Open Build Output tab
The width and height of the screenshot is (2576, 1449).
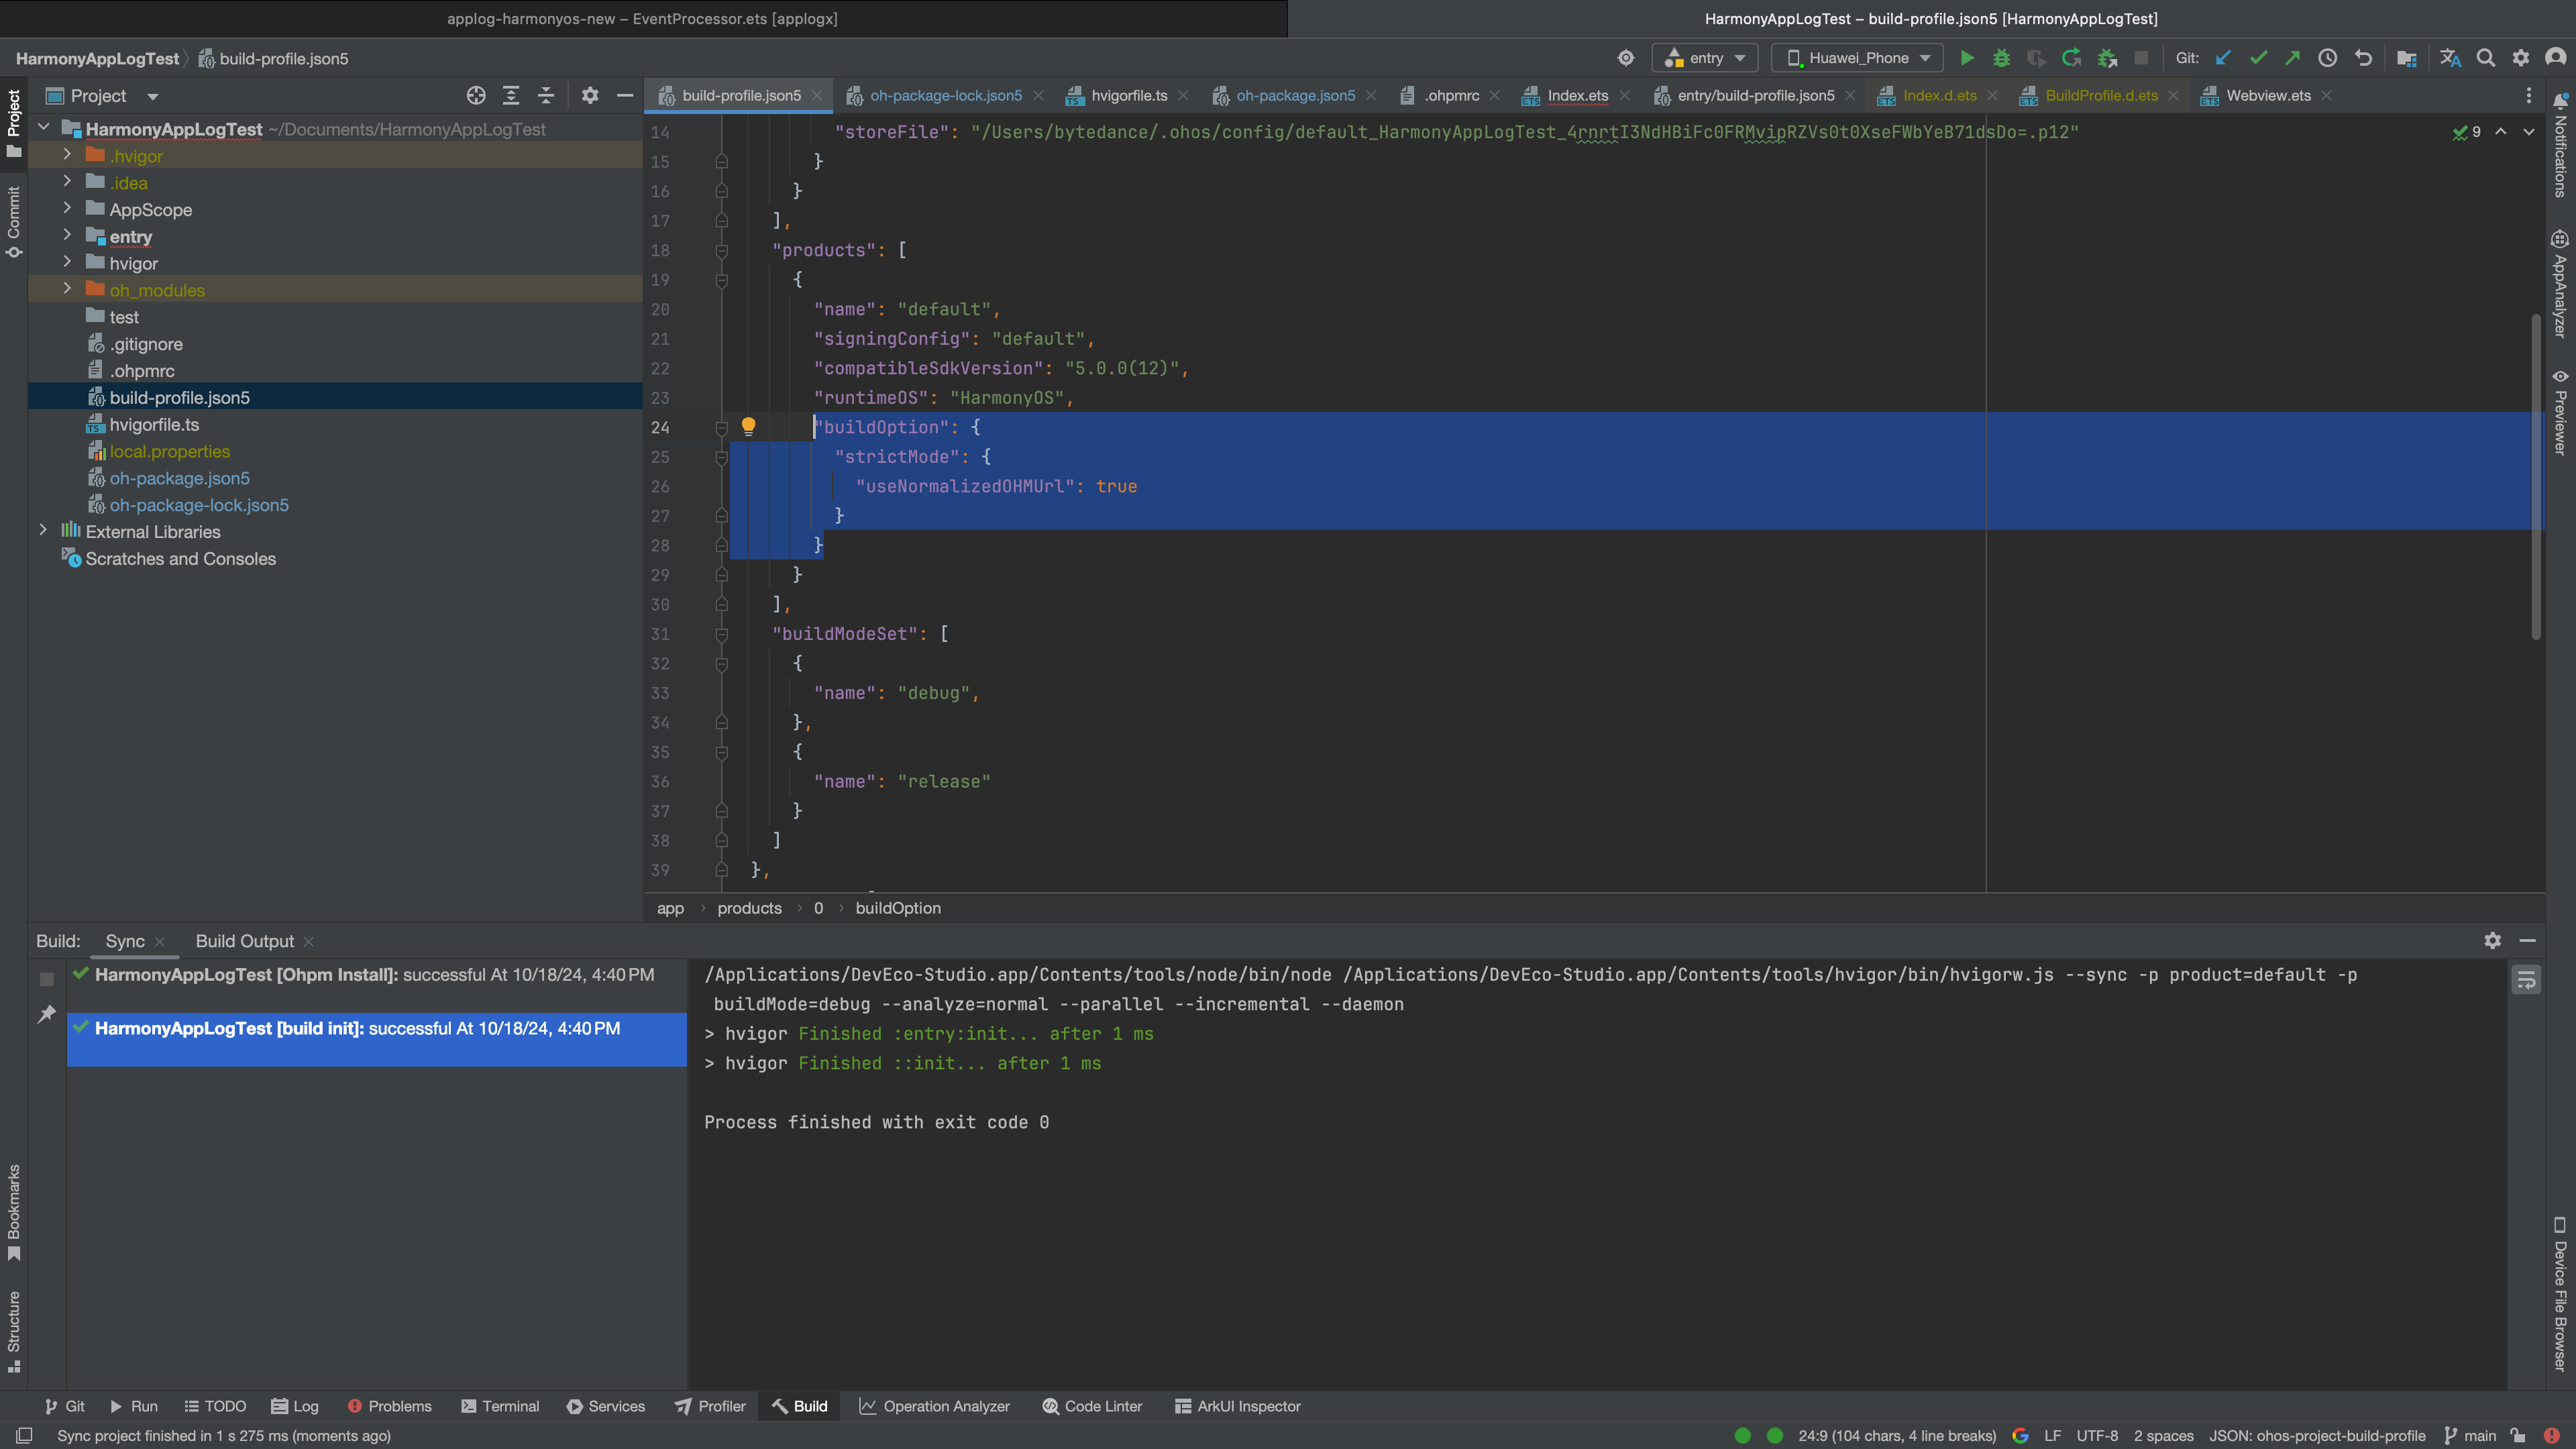245,941
